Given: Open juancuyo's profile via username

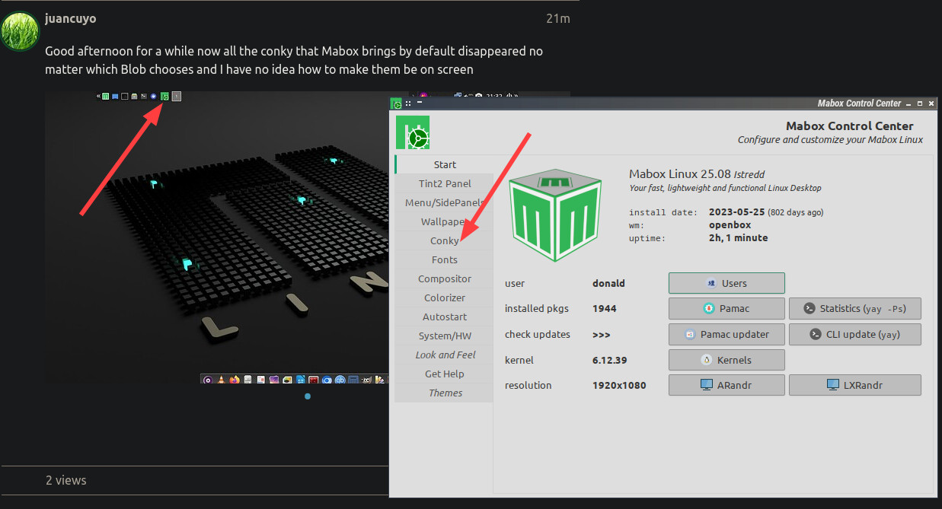Looking at the screenshot, I should [70, 18].
